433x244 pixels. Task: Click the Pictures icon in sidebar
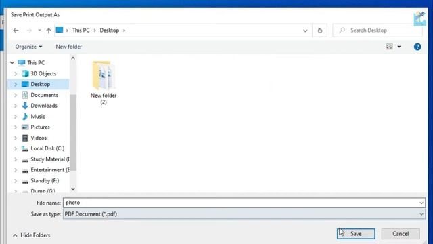point(25,127)
